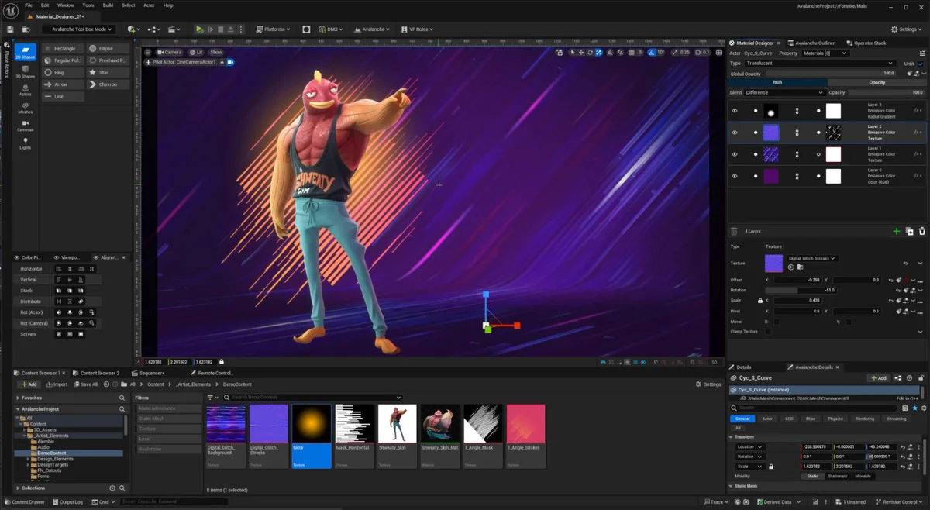Viewport: 930px width, 510px height.
Task: Hide Layer 2 with its eye icon
Action: pyautogui.click(x=735, y=133)
